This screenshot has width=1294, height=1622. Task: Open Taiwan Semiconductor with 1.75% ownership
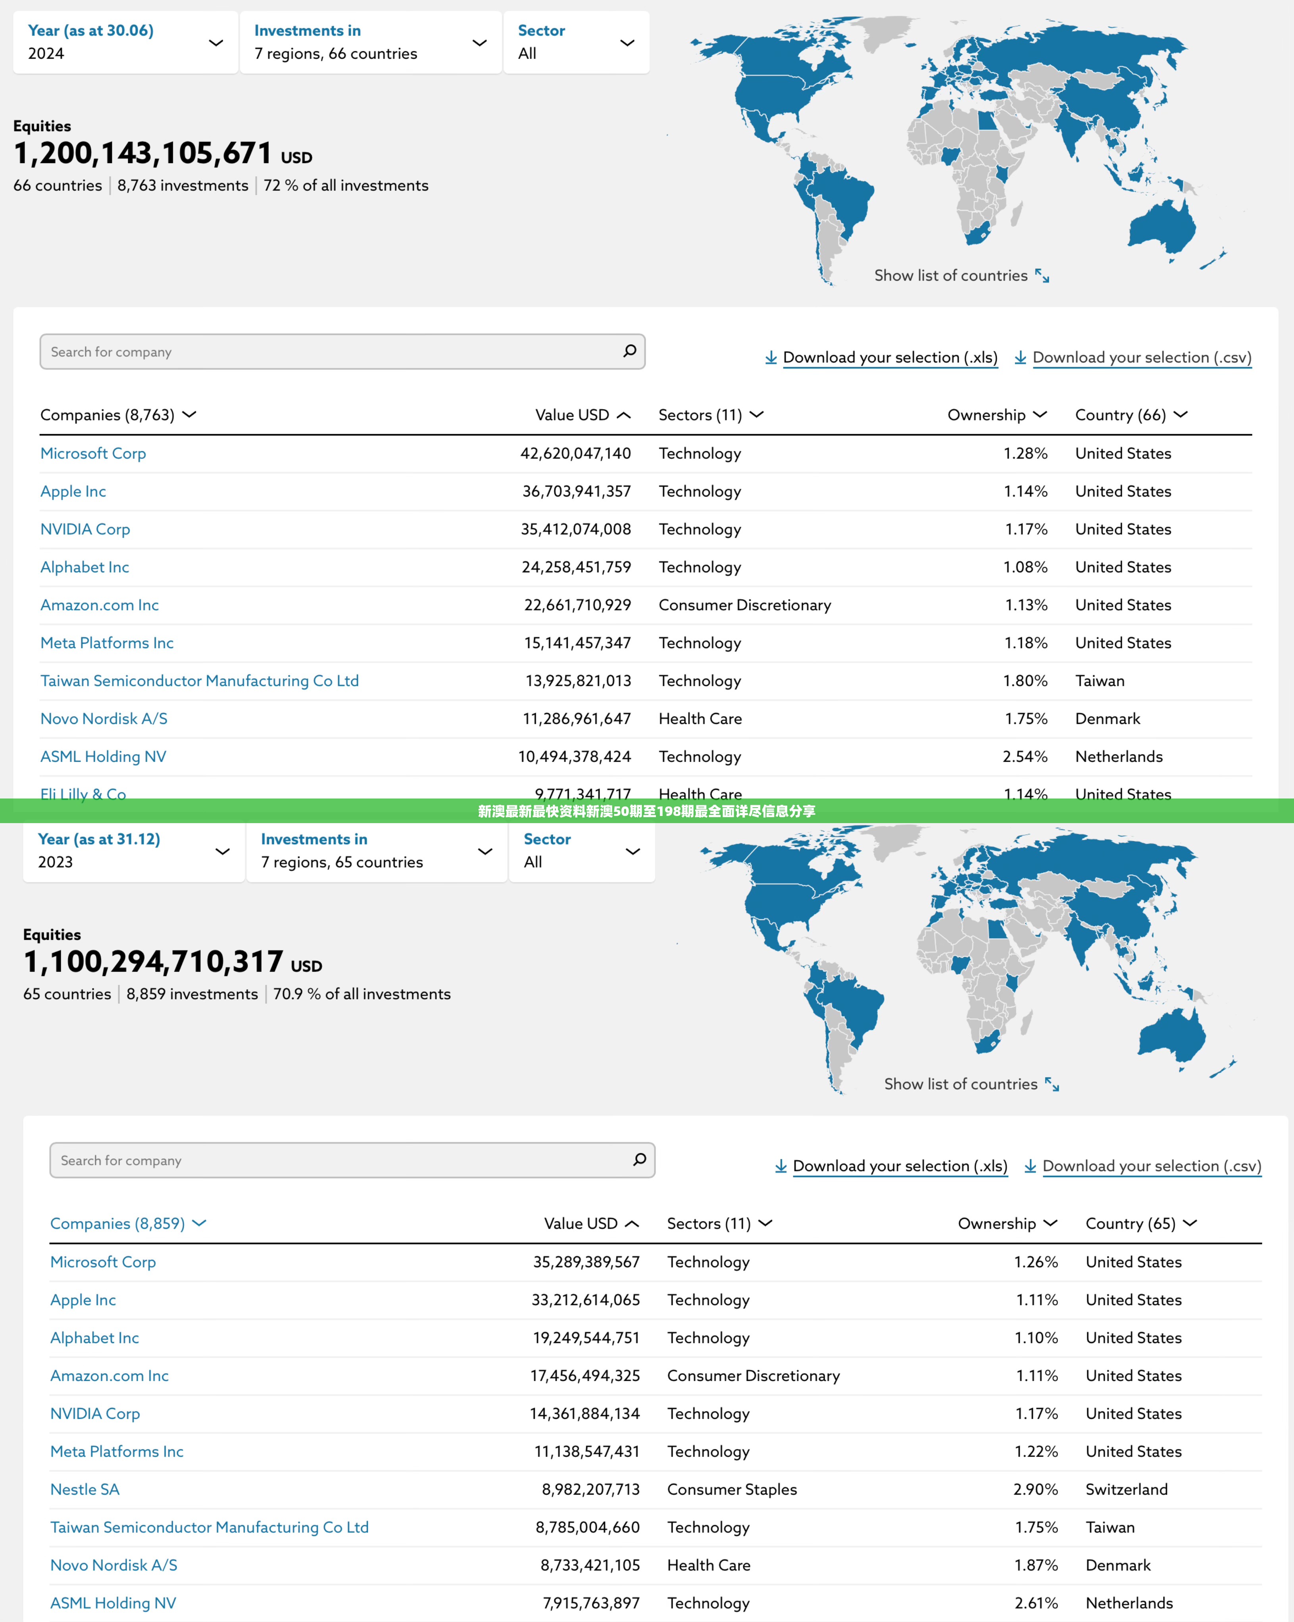[x=209, y=1527]
